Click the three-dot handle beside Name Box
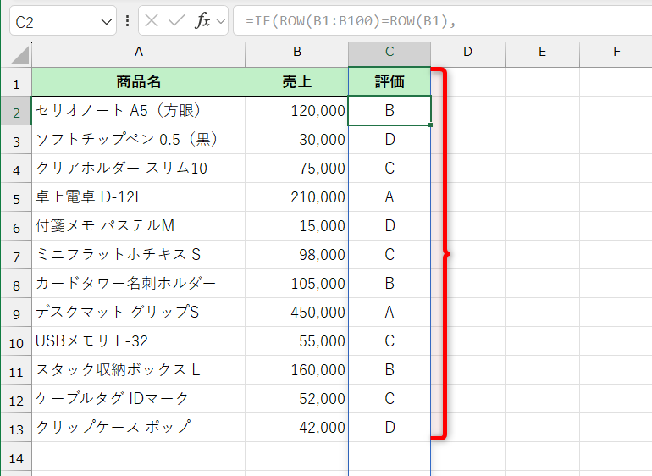 pos(127,21)
